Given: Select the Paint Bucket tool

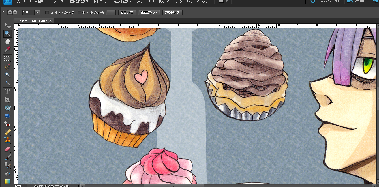Looking at the screenshot, I should click(7, 173).
